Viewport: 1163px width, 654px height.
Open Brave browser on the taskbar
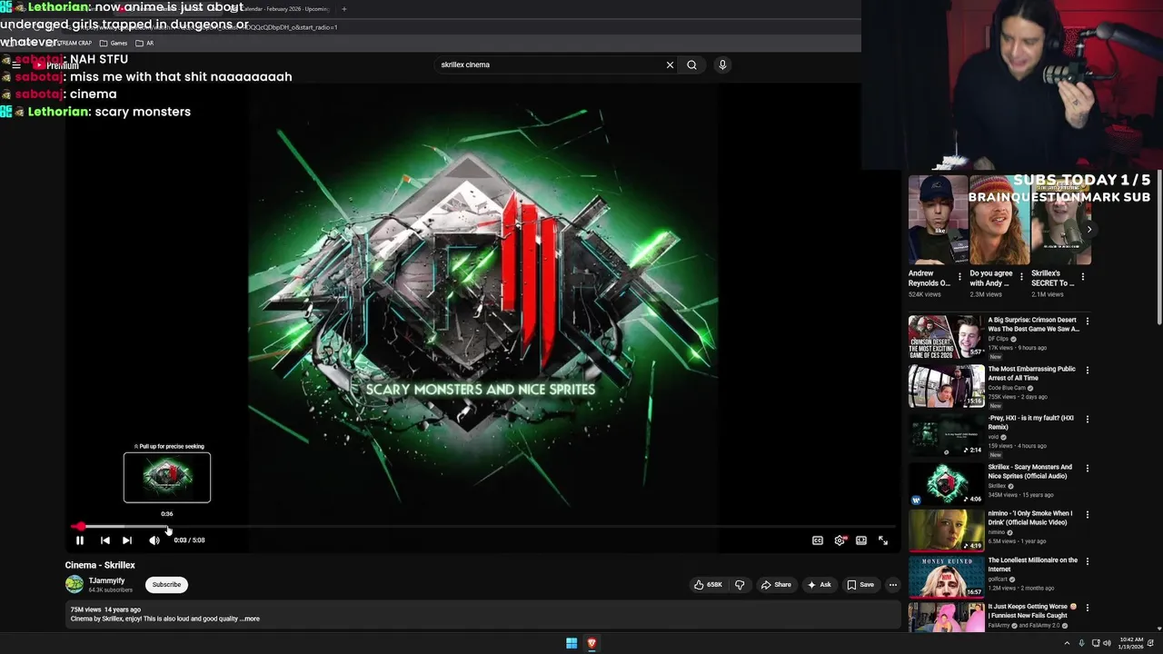coord(591,643)
